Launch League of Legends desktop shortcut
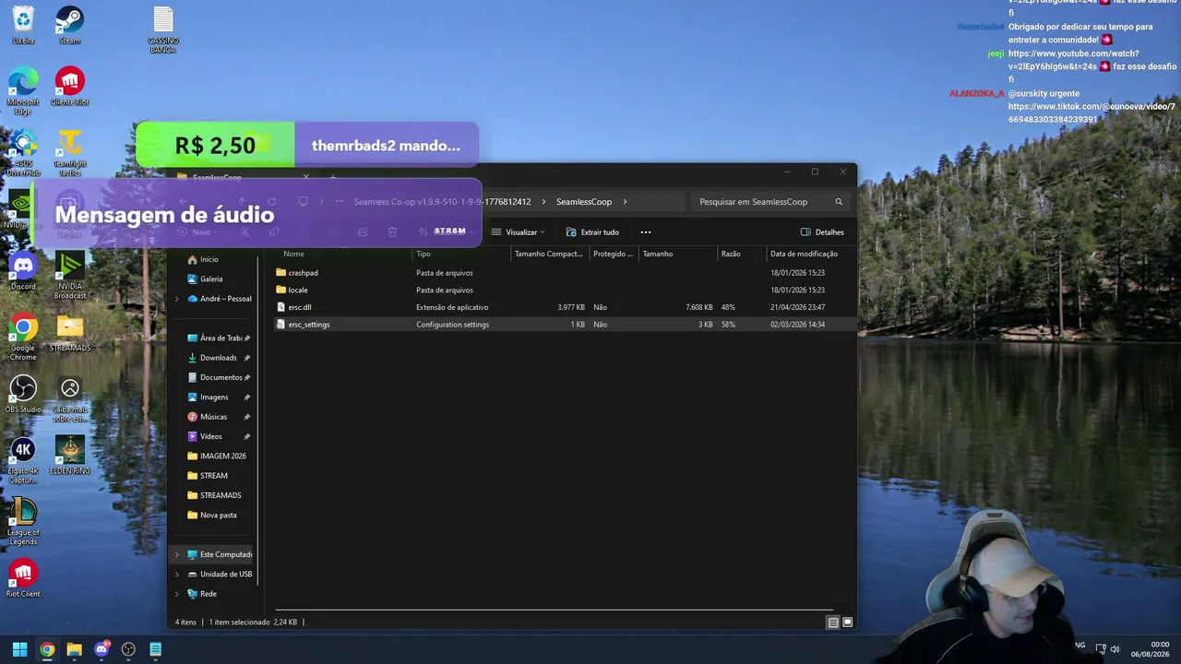Image resolution: width=1181 pixels, height=664 pixels. click(23, 522)
